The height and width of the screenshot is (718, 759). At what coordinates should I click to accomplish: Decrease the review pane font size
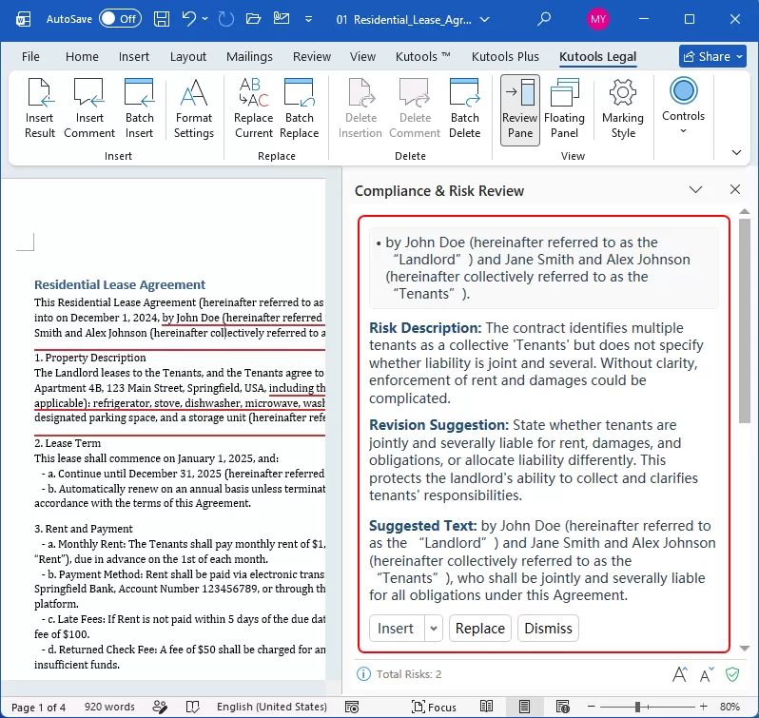coord(708,674)
